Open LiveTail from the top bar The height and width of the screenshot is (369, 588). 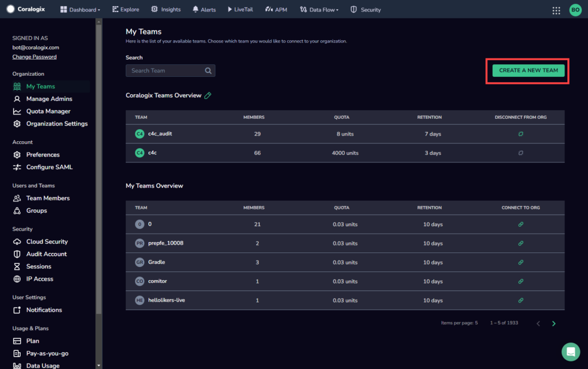coord(241,10)
